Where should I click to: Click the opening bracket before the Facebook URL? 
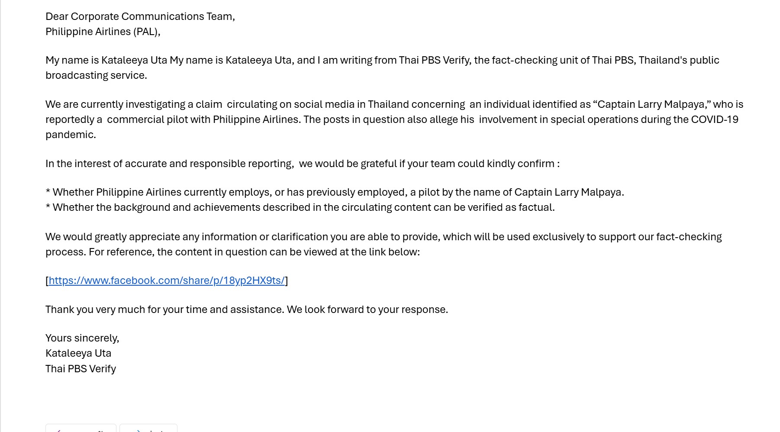tap(47, 280)
